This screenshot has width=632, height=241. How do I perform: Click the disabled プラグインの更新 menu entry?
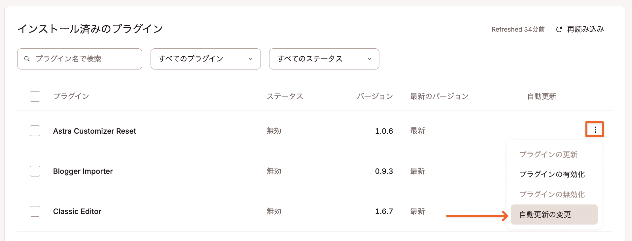[548, 154]
